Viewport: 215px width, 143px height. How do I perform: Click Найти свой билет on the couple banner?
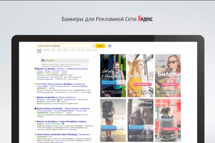(137, 128)
